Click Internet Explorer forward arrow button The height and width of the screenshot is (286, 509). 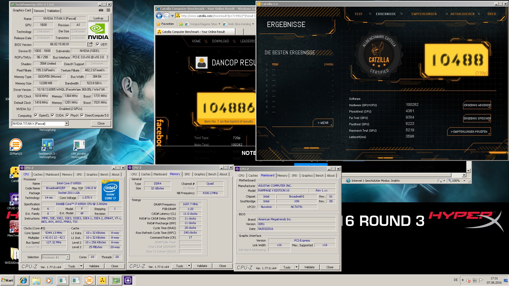166,16
